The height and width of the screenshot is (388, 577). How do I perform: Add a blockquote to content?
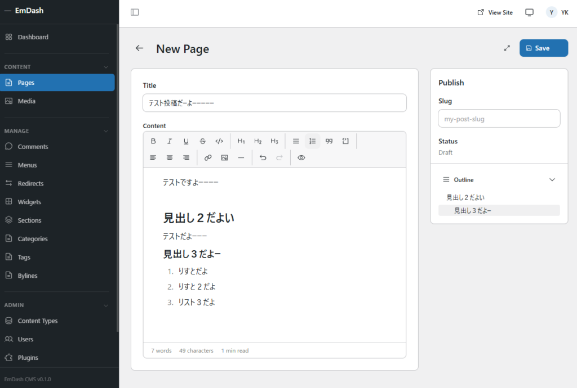[x=329, y=141]
